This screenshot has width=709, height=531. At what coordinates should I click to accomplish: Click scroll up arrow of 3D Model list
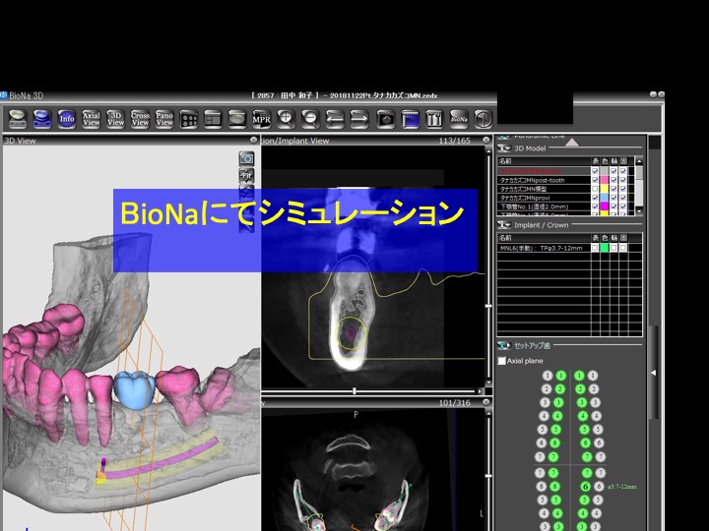[x=639, y=161]
